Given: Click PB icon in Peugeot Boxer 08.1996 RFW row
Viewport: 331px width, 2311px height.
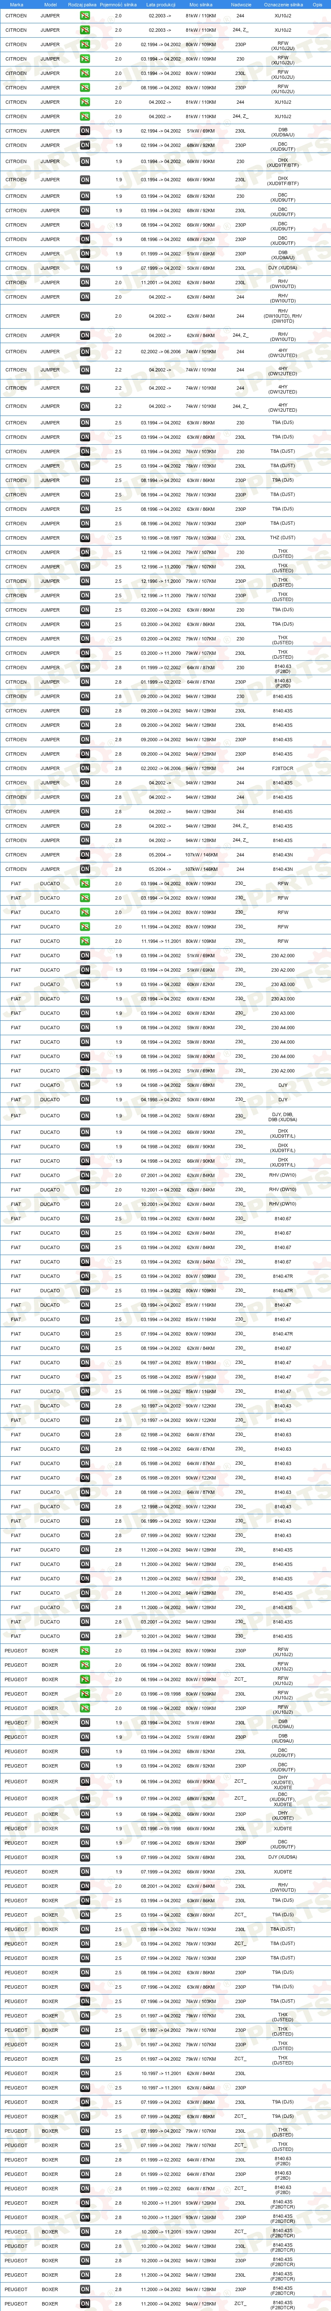Looking at the screenshot, I should (x=84, y=1708).
